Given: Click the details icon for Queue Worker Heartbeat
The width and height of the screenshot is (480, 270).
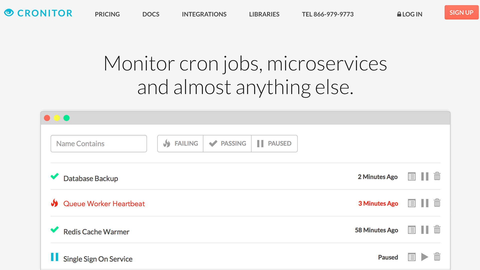Looking at the screenshot, I should coord(411,203).
